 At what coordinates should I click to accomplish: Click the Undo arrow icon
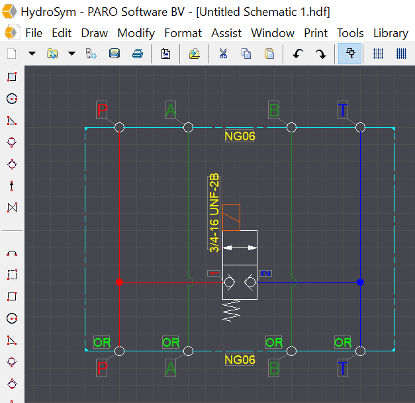tap(298, 54)
